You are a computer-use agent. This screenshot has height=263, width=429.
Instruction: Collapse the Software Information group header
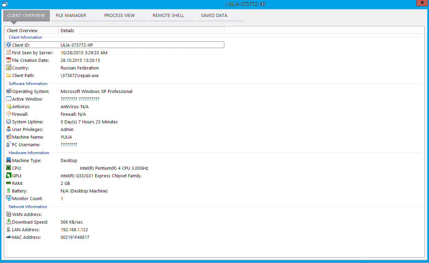pyautogui.click(x=28, y=84)
